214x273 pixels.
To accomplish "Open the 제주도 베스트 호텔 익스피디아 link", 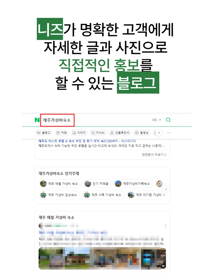I will pos(87,141).
